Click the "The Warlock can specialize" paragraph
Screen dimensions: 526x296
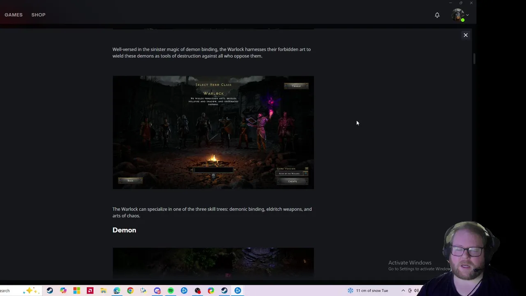coord(212,212)
